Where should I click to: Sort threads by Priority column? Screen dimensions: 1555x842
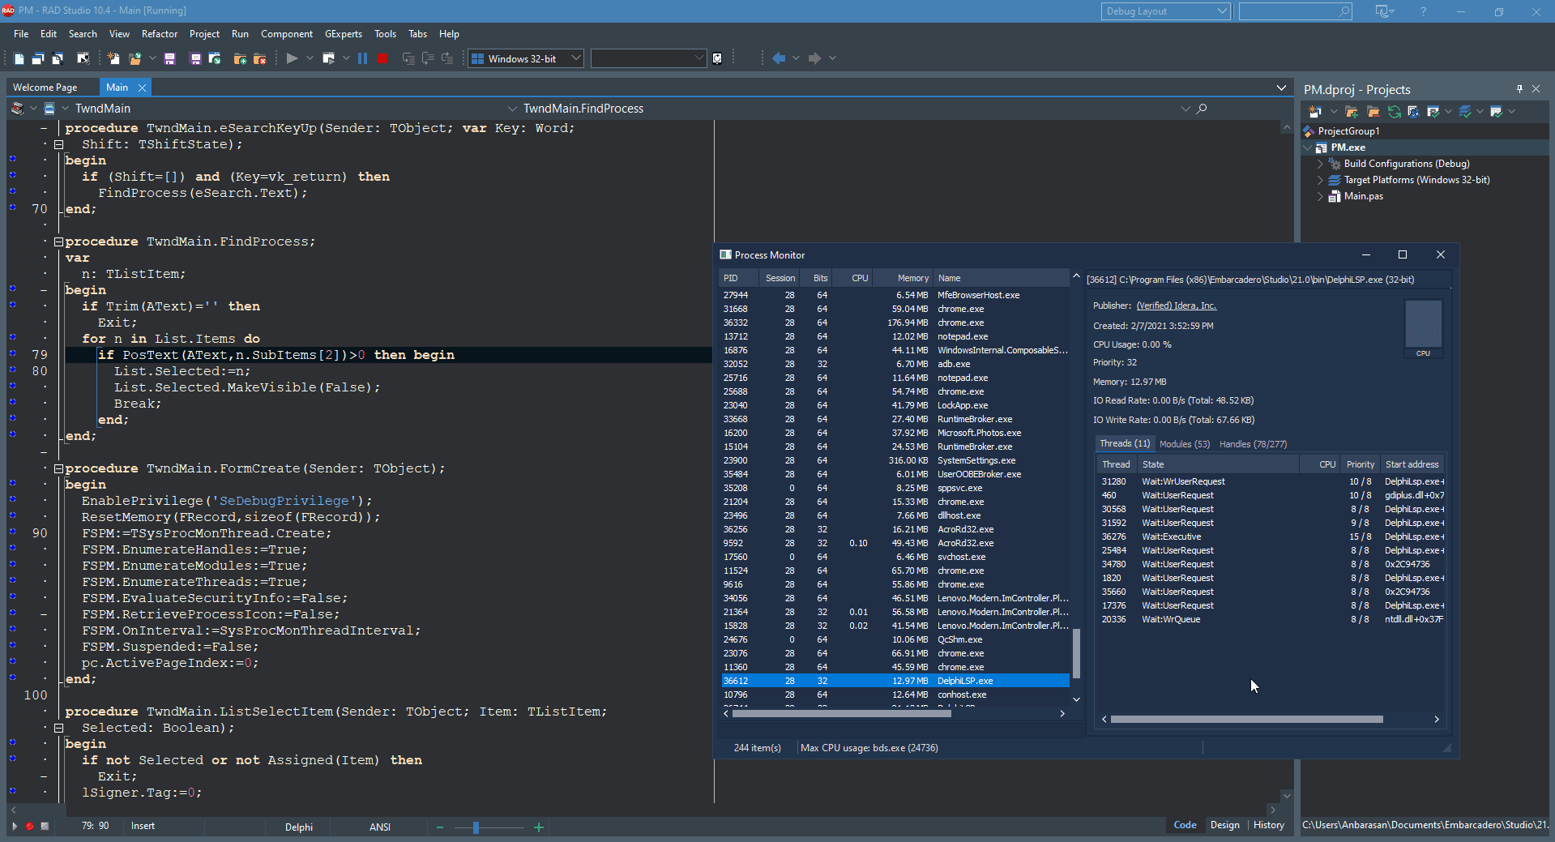coord(1361,464)
